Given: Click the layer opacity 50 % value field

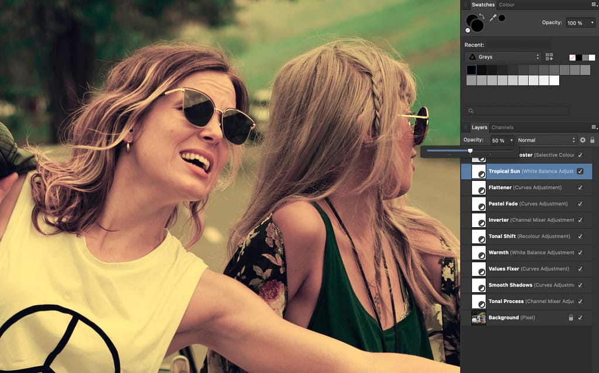Looking at the screenshot, I should coord(499,141).
